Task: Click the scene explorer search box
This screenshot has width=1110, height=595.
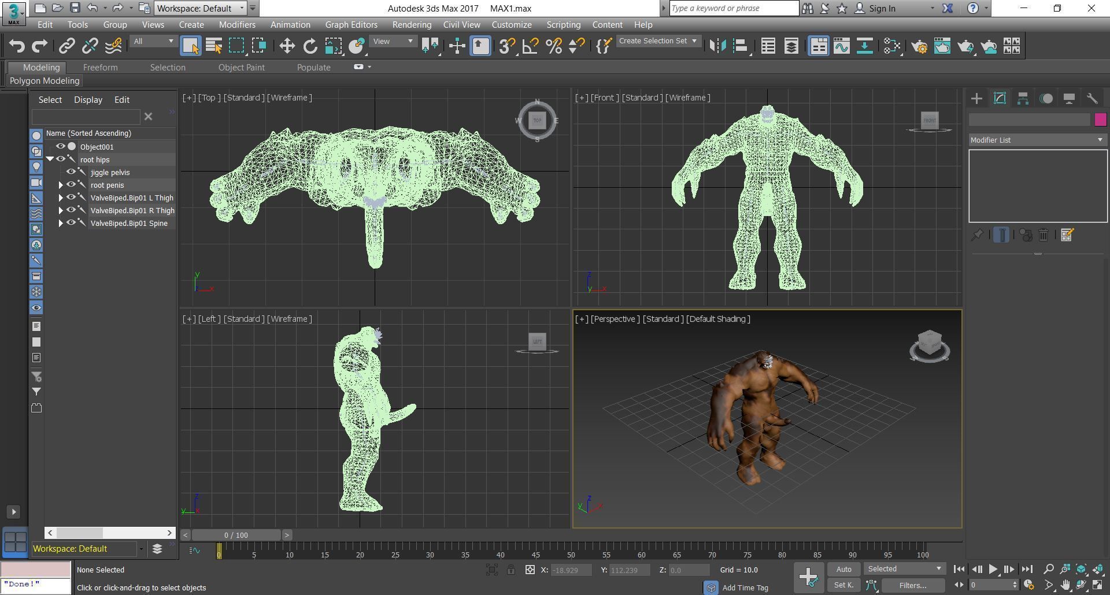Action: [x=86, y=117]
